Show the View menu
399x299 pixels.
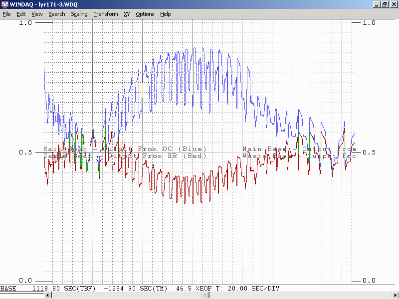tap(37, 14)
